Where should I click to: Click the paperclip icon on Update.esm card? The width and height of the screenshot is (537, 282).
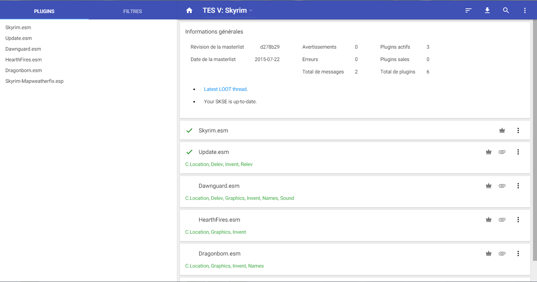[x=502, y=152]
